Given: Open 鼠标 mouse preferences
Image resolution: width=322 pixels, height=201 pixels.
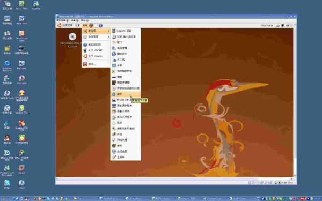Looking at the screenshot, I should coord(126,123).
